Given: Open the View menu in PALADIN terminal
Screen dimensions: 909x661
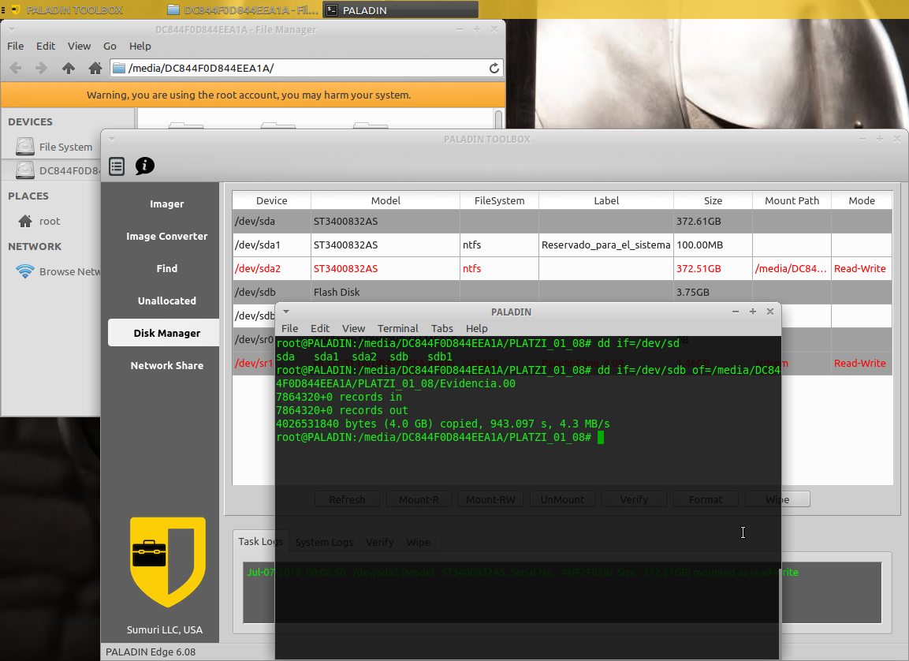Looking at the screenshot, I should [354, 328].
